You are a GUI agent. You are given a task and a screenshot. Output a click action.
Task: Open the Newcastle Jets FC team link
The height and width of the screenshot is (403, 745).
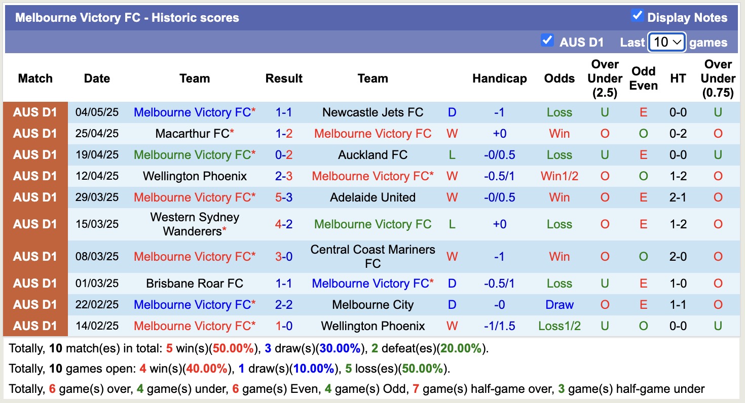372,112
